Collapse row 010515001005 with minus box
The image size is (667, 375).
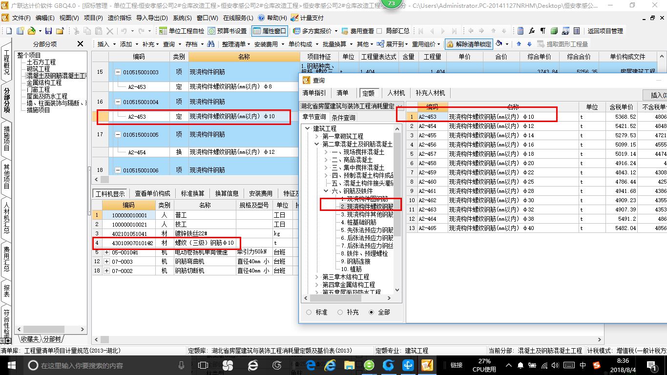coord(118,134)
